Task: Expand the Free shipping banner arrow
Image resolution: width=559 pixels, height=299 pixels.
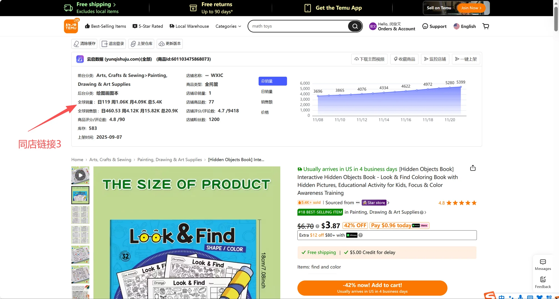Action: pyautogui.click(x=115, y=4)
